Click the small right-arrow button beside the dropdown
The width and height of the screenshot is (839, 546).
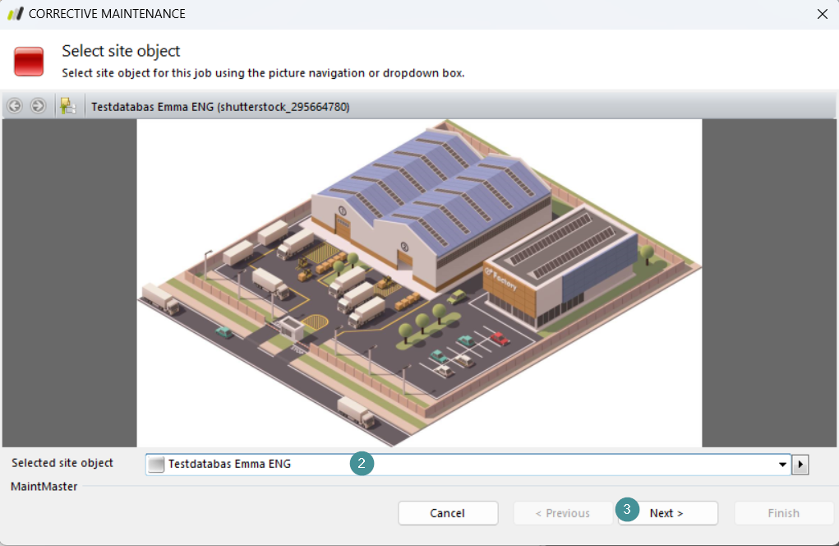click(x=800, y=464)
